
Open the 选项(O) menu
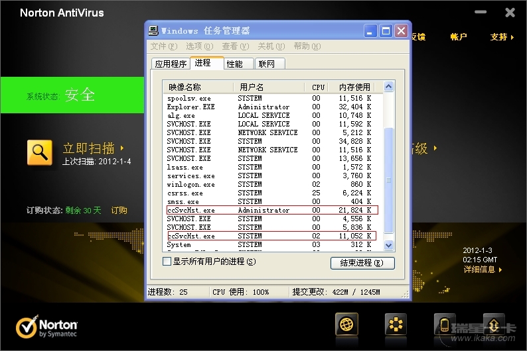coord(200,46)
